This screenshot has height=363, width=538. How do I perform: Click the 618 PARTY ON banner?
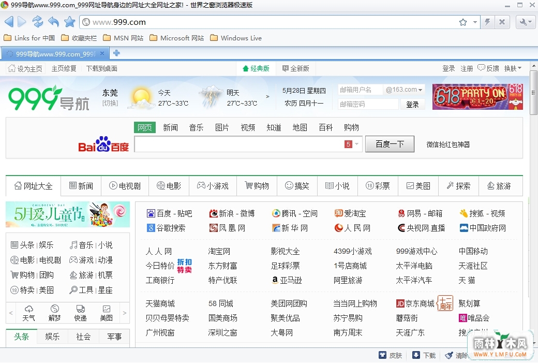click(477, 97)
